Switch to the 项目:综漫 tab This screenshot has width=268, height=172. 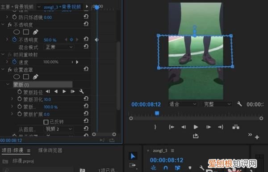[x=13, y=150]
